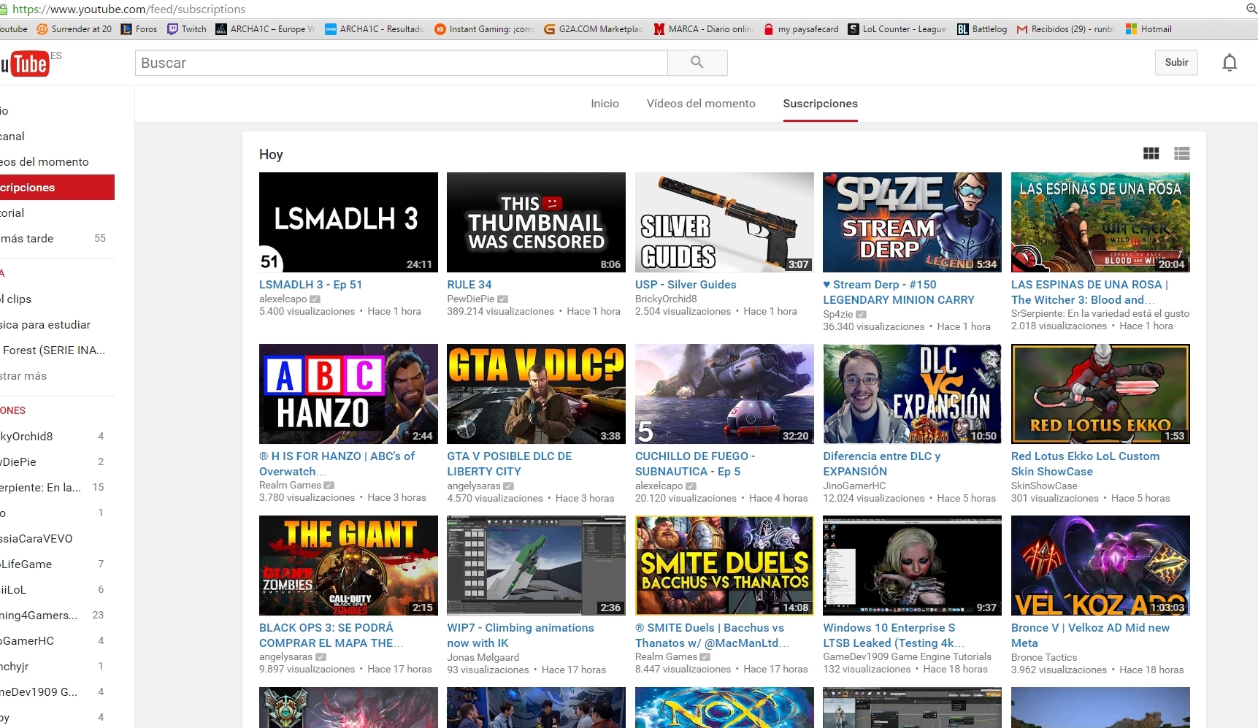The width and height of the screenshot is (1258, 728).
Task: Open the MARCA Diario online bookmark
Action: [x=703, y=29]
